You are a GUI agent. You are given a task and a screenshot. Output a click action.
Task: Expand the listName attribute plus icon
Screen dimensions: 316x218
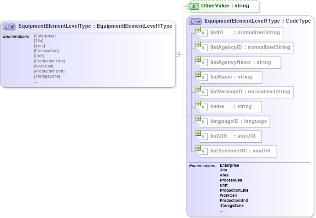[198, 74]
